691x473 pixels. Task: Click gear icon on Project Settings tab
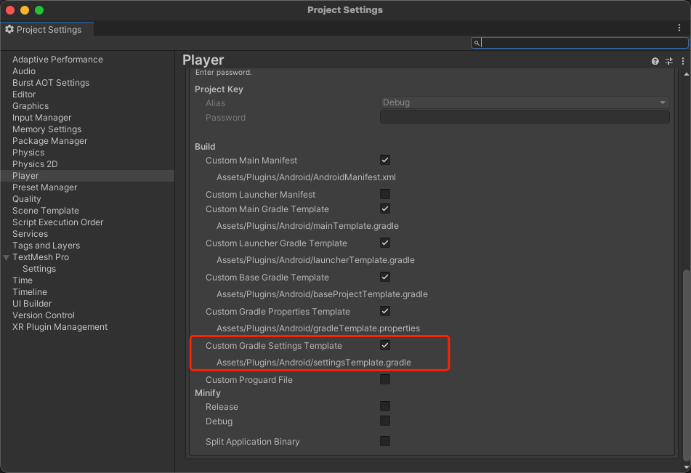pyautogui.click(x=9, y=29)
